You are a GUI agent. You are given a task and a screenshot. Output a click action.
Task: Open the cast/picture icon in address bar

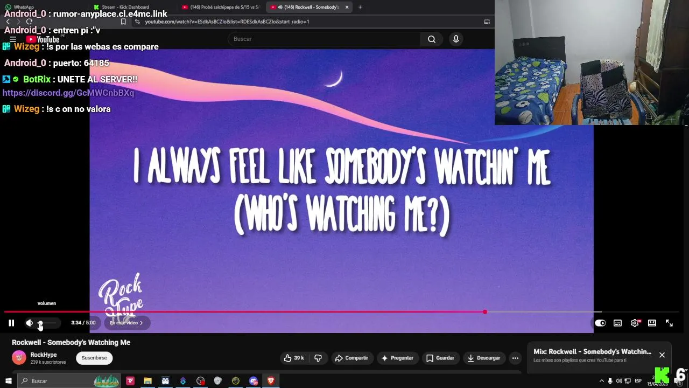[x=487, y=22]
